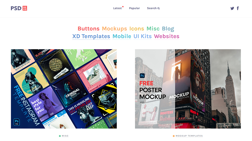Open the UI Kits category
This screenshot has height=141, width=252.
point(143,36)
